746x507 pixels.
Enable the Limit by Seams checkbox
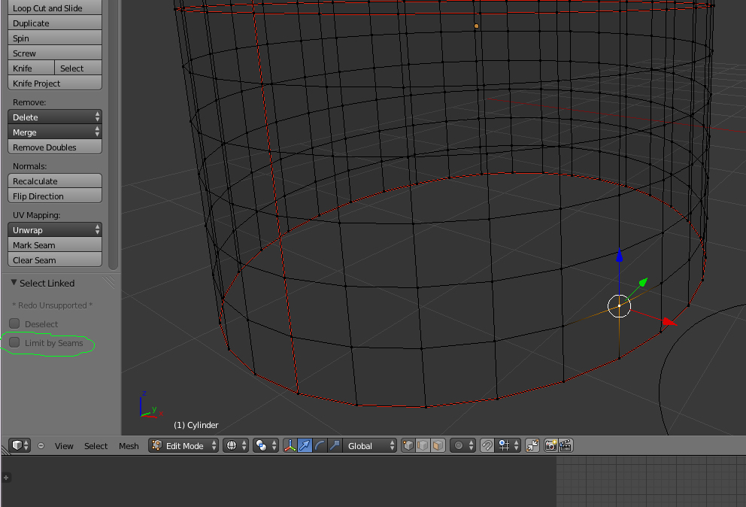(14, 343)
